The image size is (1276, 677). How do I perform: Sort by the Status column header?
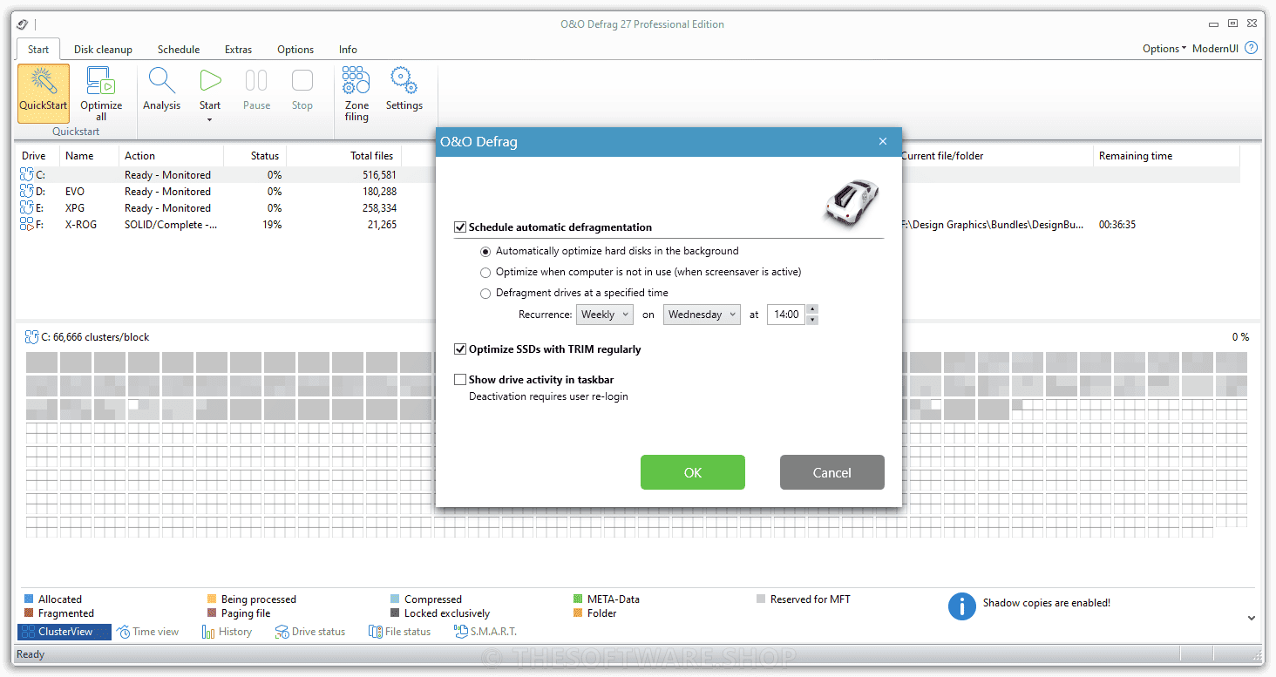(255, 156)
